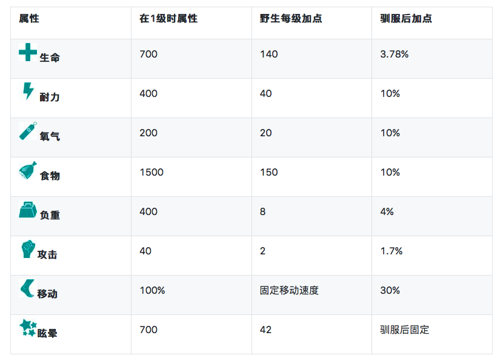Select the 固定移动速度 cell
The height and width of the screenshot is (361, 503).
(289, 291)
